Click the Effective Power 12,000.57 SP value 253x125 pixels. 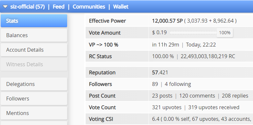point(167,21)
